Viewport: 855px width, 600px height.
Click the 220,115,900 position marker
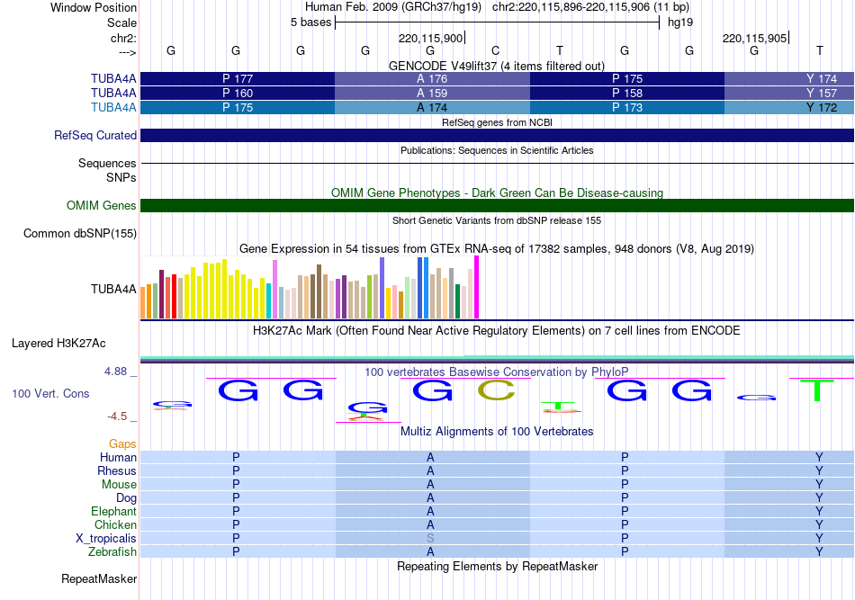coord(431,38)
